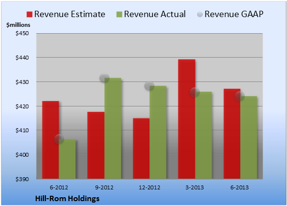Select the green actual bar for 6-2012

[67, 159]
